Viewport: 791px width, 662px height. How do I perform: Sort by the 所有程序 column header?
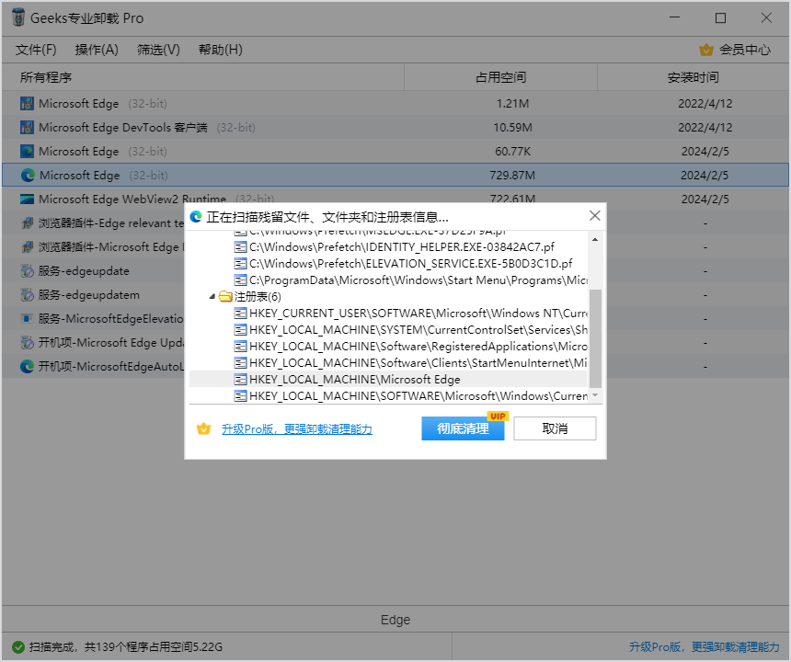202,77
